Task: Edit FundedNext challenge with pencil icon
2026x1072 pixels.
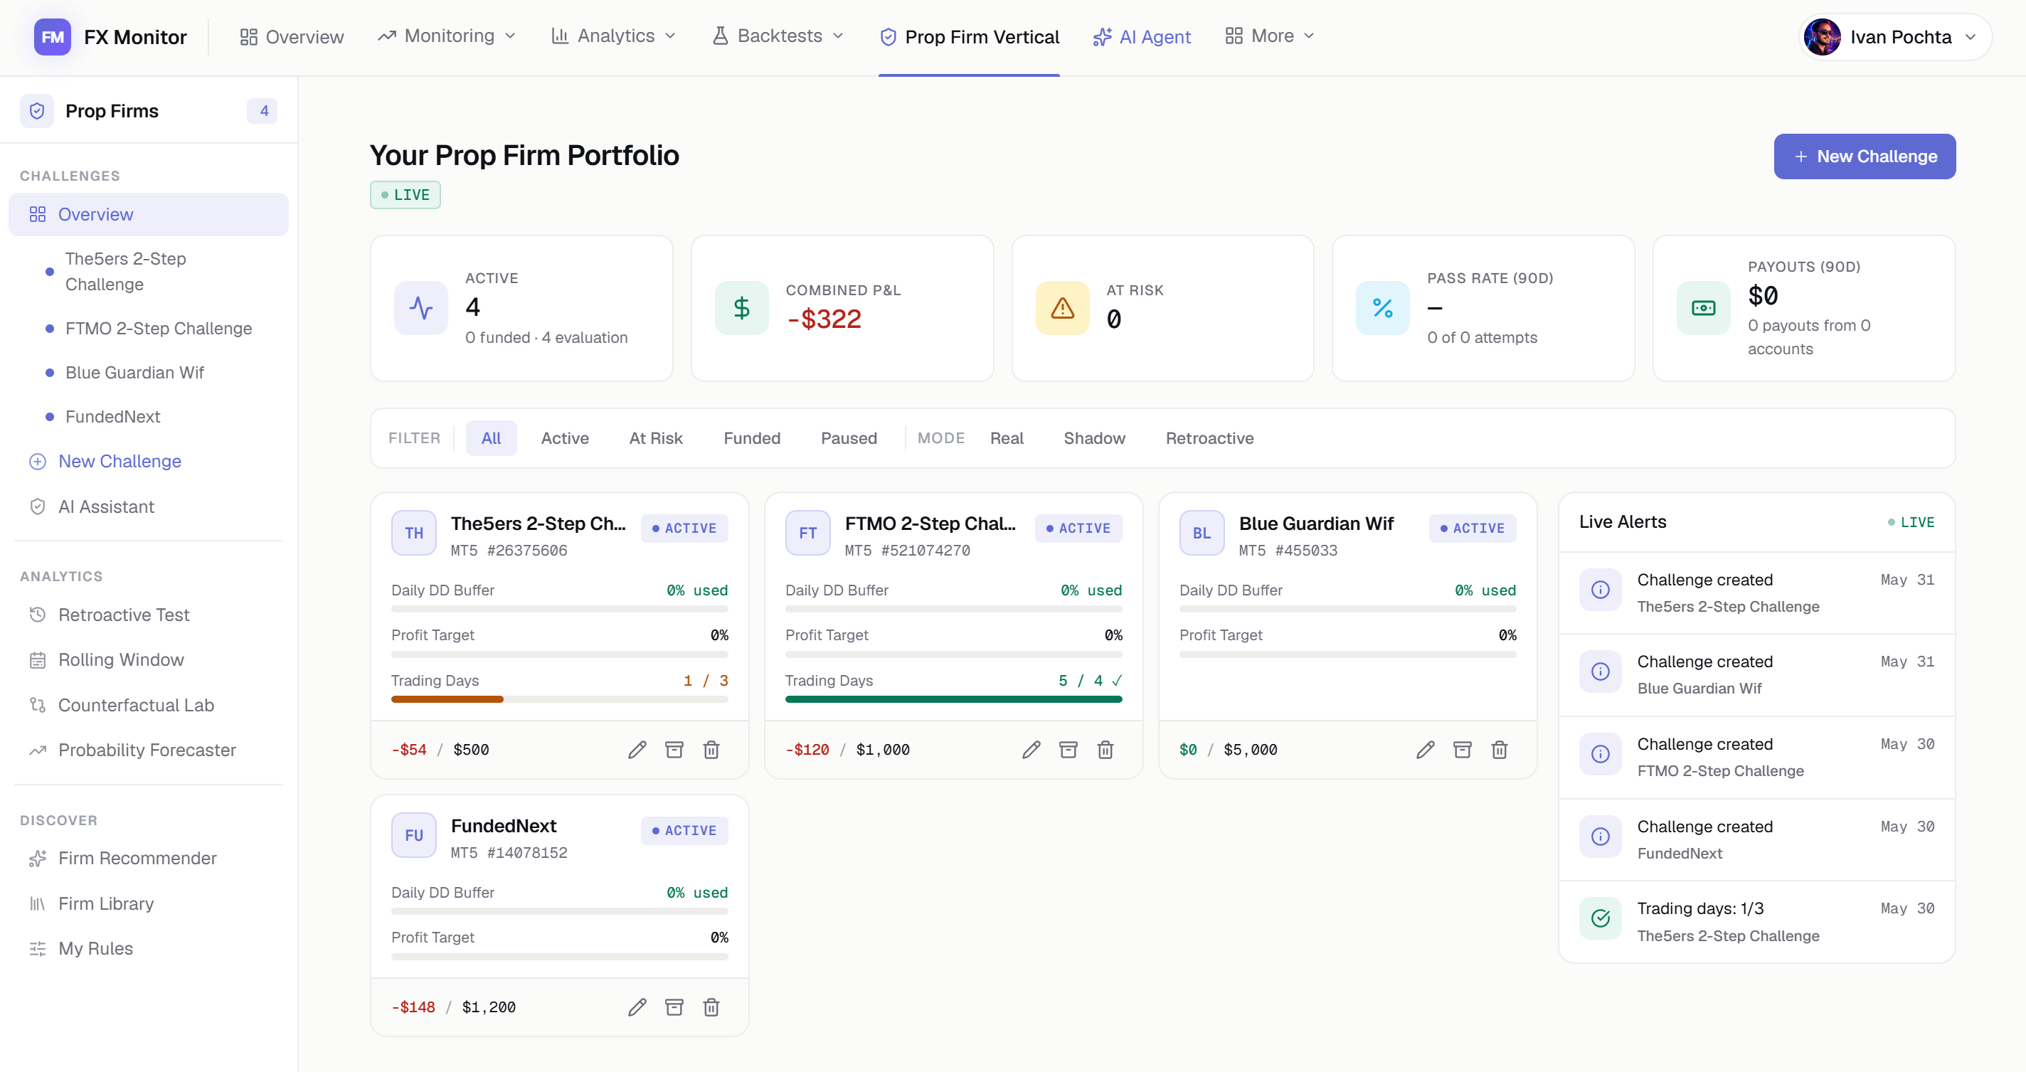Action: (637, 1007)
